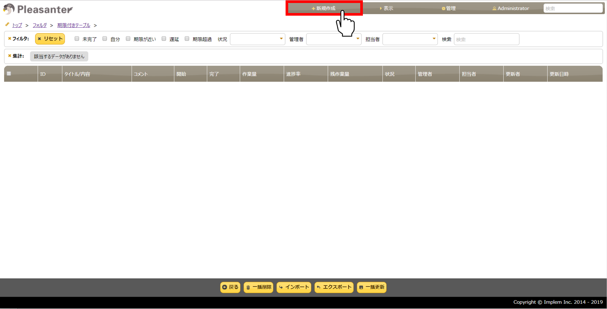Open the 期限付きテーブル breadcrumb link
The height and width of the screenshot is (309, 607).
[x=74, y=25]
